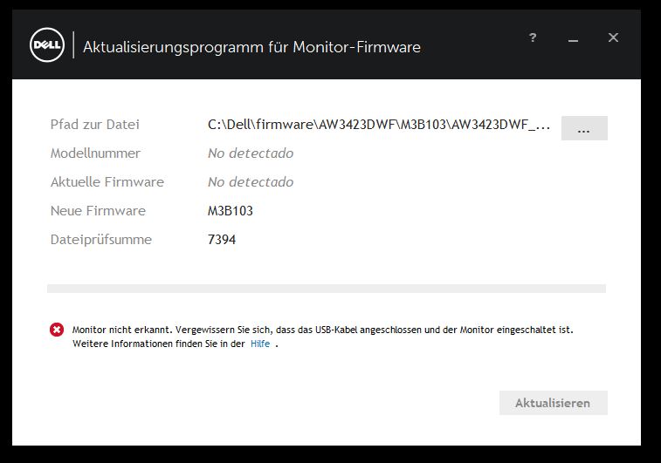Screen dimensions: 661x463
Task: Open the Hilfe link
Action: pyautogui.click(x=260, y=344)
